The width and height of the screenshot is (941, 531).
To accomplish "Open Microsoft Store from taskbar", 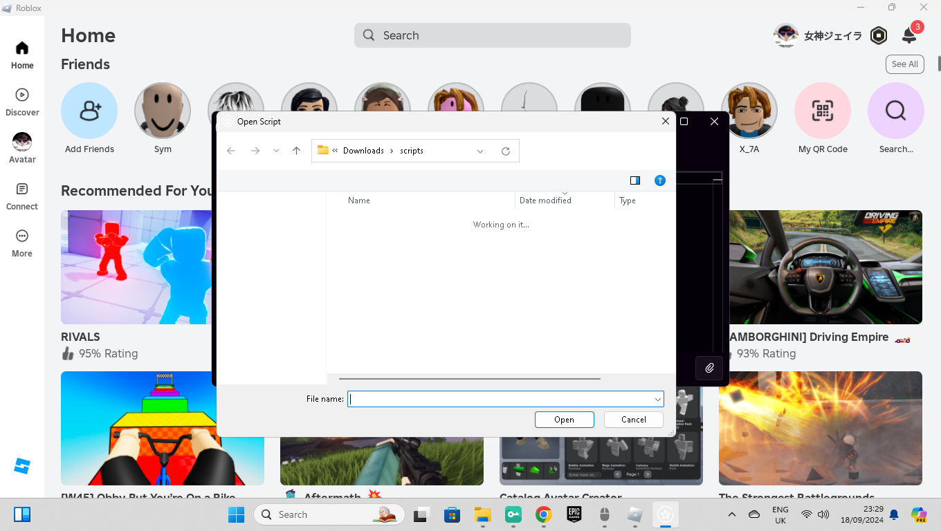I will click(452, 514).
